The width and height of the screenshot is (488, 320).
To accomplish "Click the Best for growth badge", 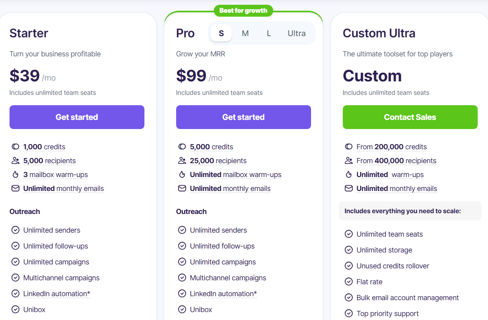I will [x=243, y=11].
